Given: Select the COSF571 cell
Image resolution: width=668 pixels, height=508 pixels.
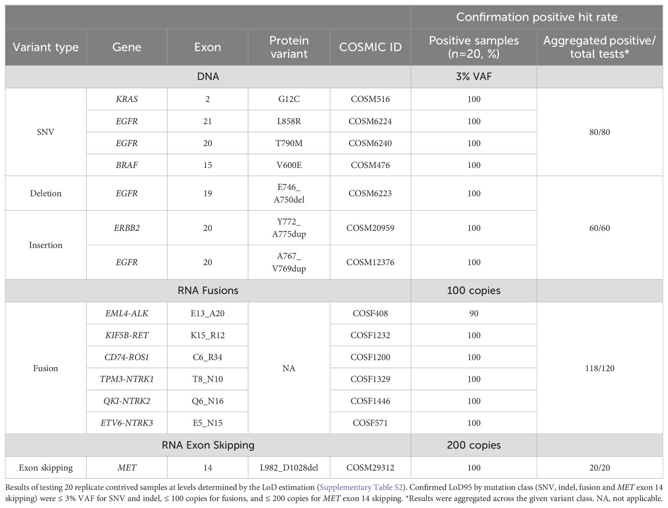Looking at the screenshot, I should [370, 423].
